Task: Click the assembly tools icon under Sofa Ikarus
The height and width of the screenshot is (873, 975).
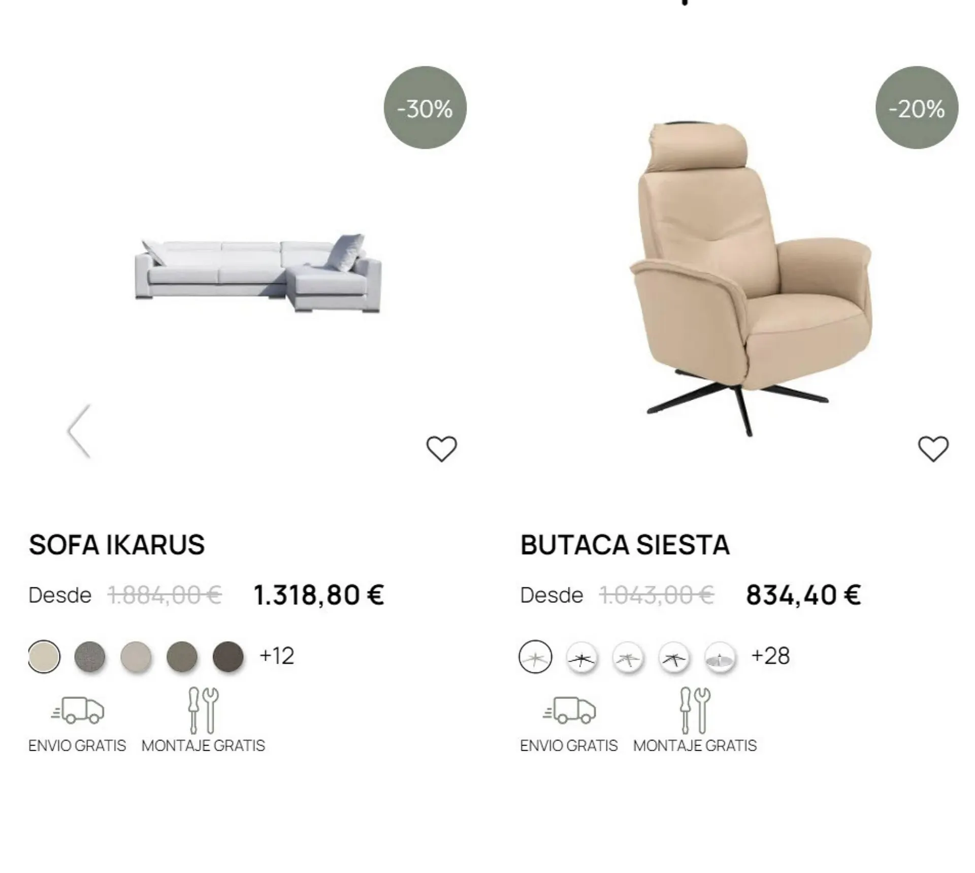Action: (x=203, y=710)
